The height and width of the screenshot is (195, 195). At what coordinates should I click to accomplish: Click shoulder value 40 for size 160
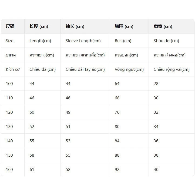(156, 169)
